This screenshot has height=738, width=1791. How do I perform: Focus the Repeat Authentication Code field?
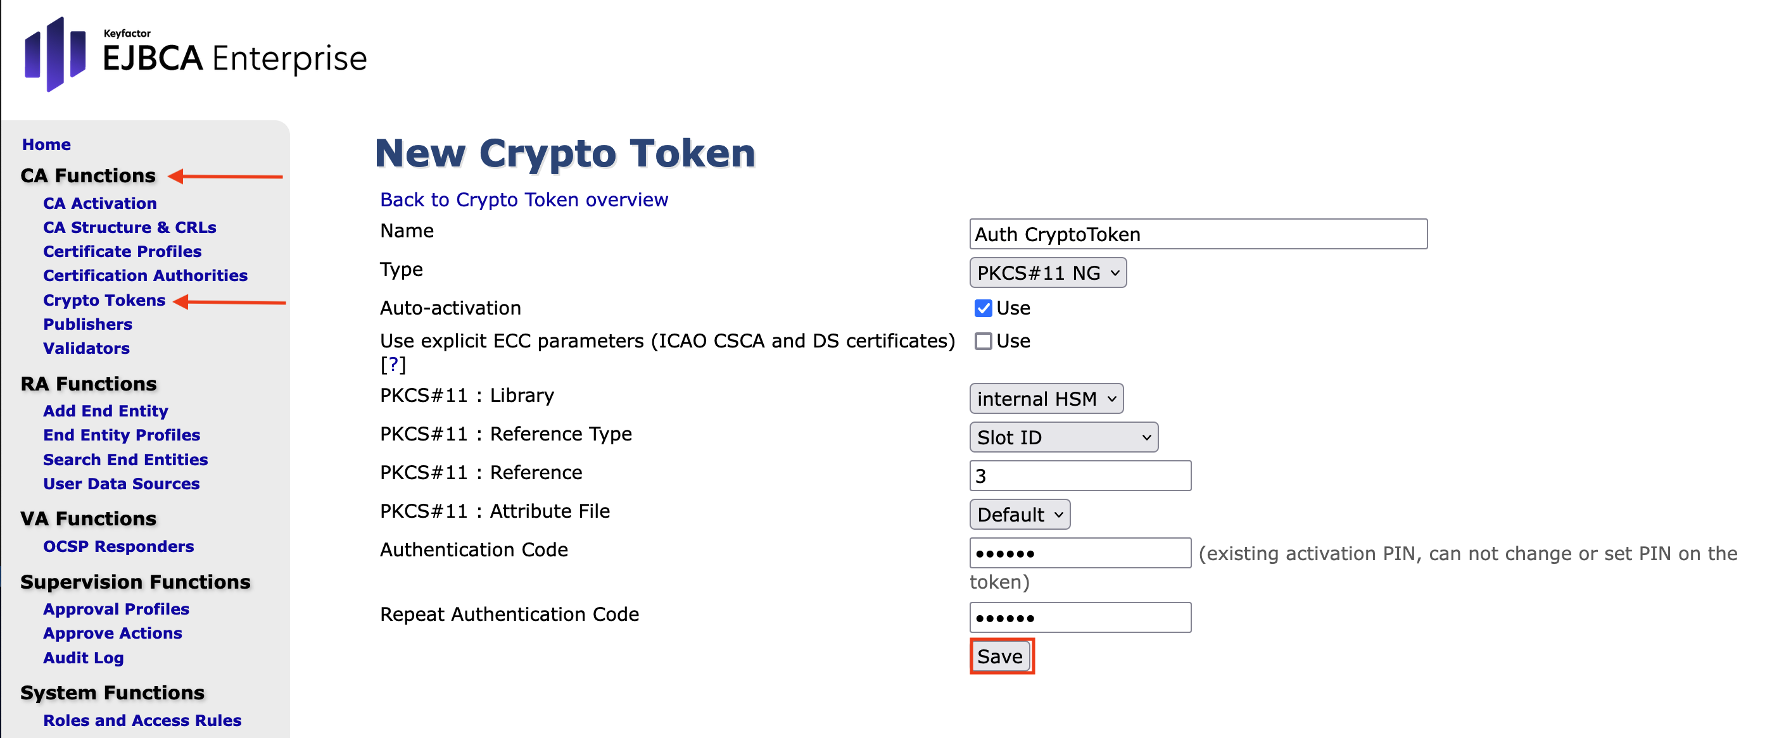point(1080,618)
